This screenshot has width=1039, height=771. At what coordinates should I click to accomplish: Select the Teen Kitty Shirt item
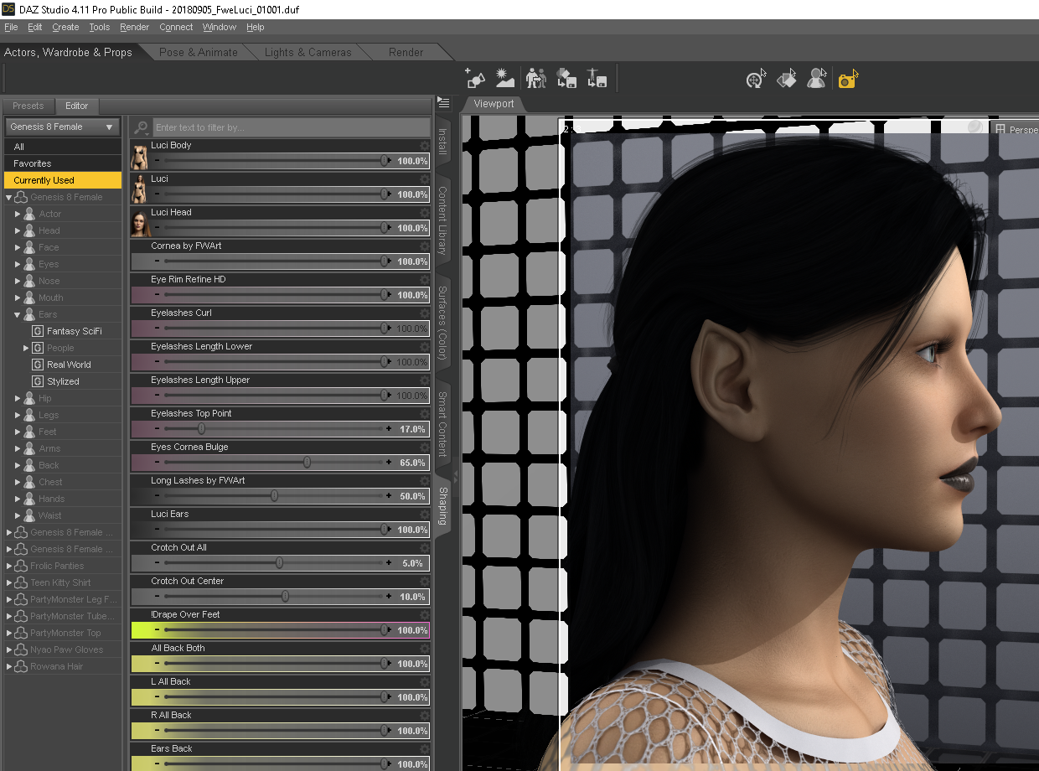[60, 582]
